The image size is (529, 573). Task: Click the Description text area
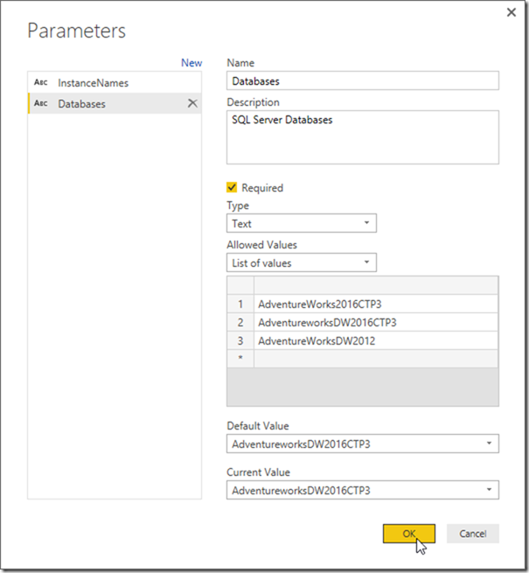[x=362, y=137]
